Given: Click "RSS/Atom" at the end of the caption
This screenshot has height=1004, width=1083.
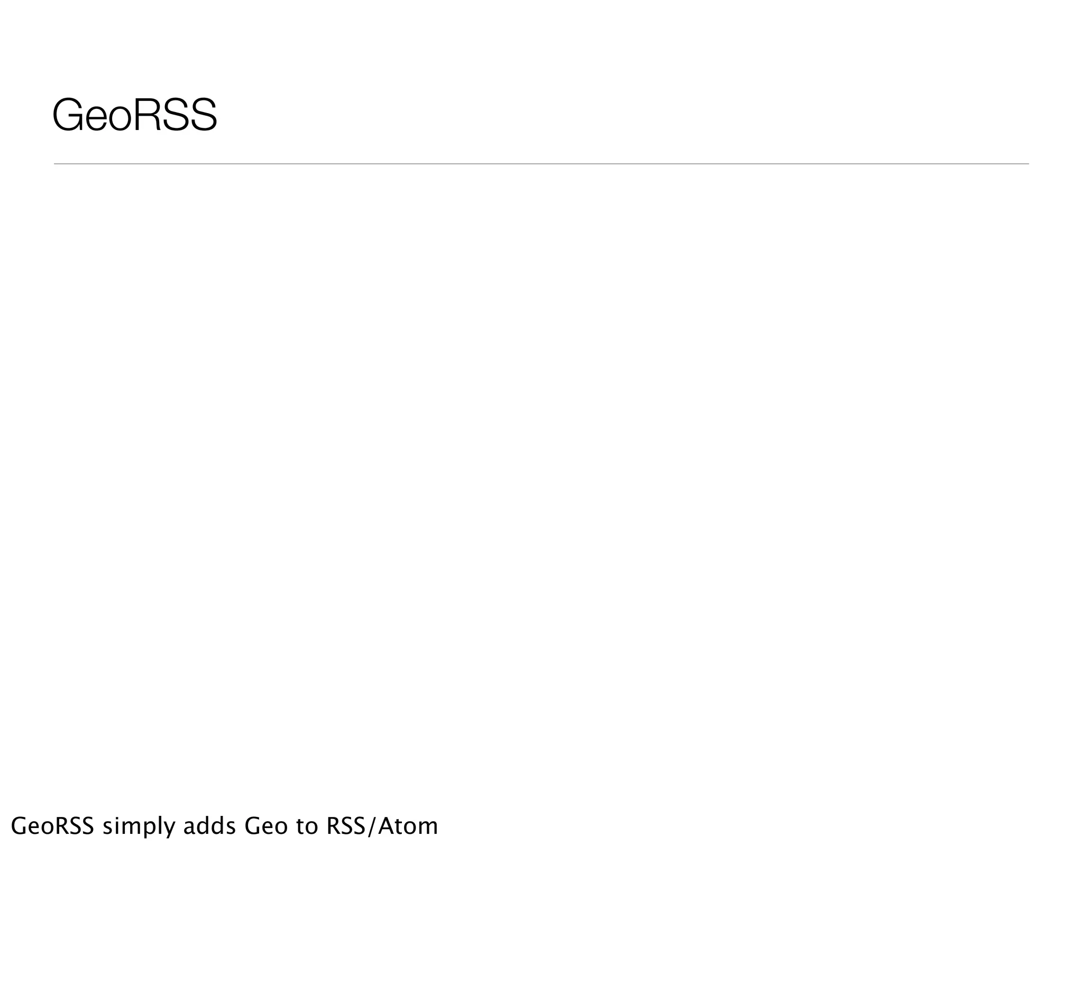Looking at the screenshot, I should pyautogui.click(x=382, y=826).
